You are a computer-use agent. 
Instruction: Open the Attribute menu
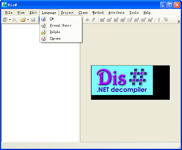point(116,13)
